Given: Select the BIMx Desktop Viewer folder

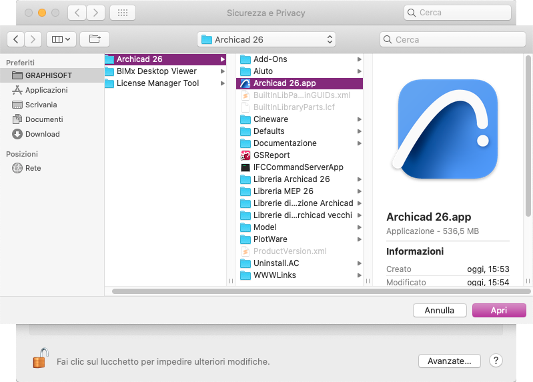Looking at the screenshot, I should click(x=165, y=71).
